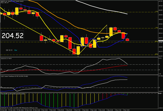This screenshot has width=163, height=111.
Task: Click the 50 level label in oscillator panel
Action: (159, 64)
